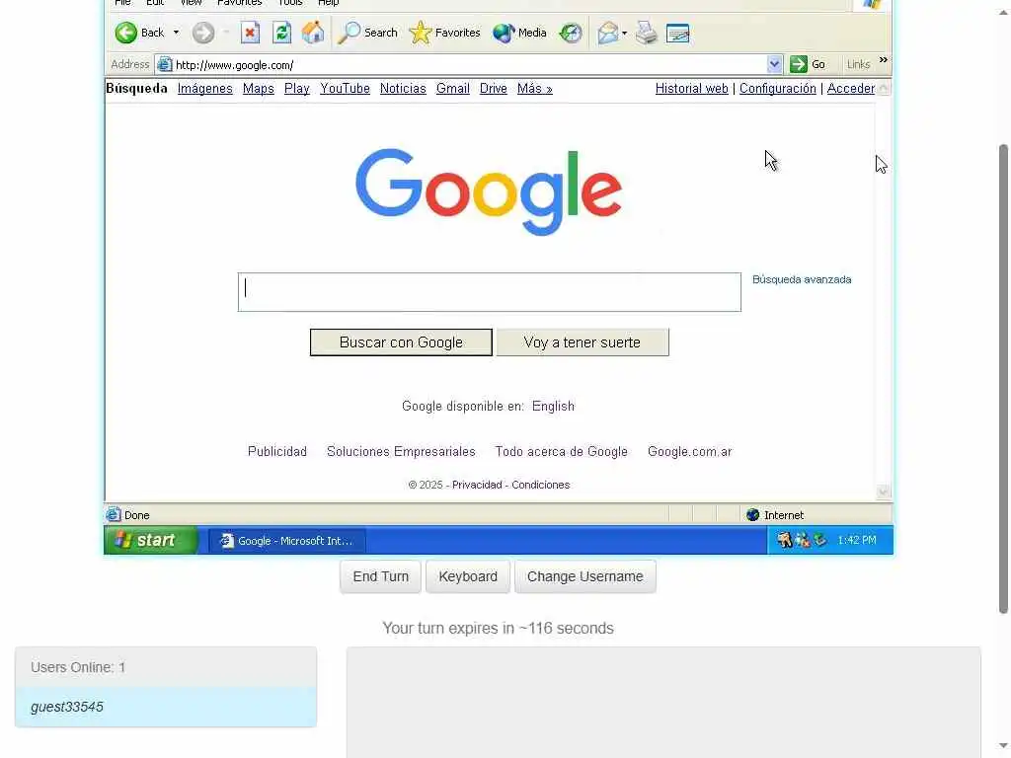Open the Media globe icon
1011x758 pixels.
coord(504,33)
